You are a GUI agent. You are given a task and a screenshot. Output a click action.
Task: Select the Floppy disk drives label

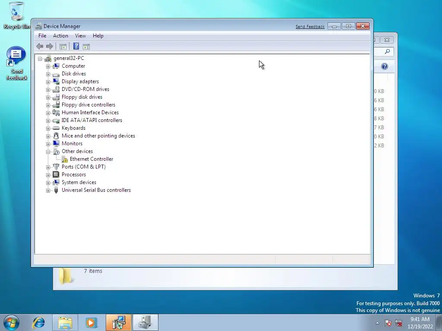coord(82,97)
